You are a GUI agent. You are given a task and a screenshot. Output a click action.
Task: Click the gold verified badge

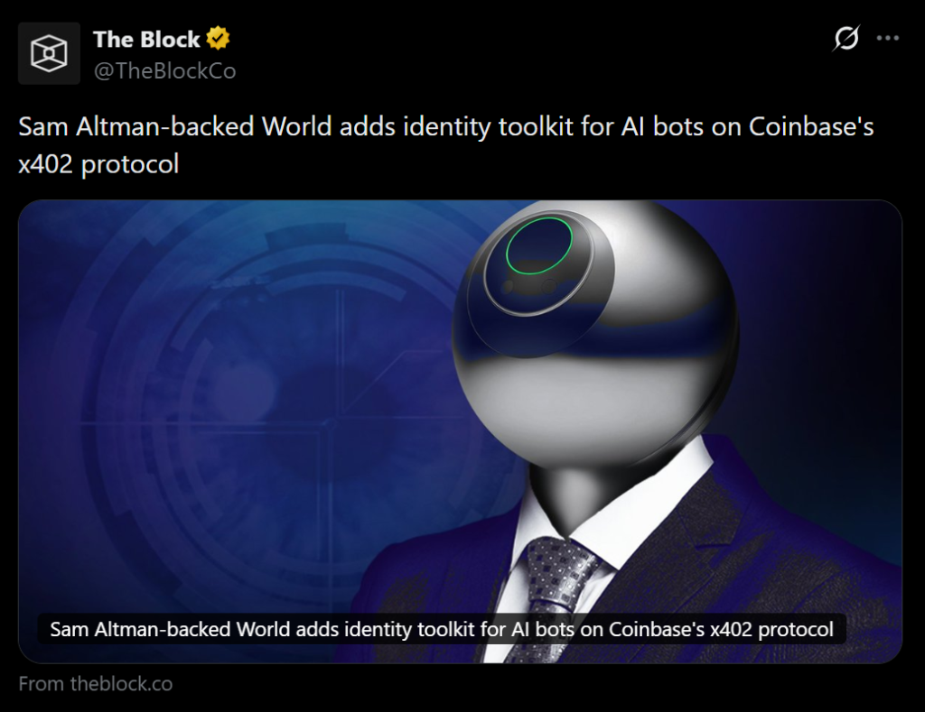pyautogui.click(x=219, y=39)
